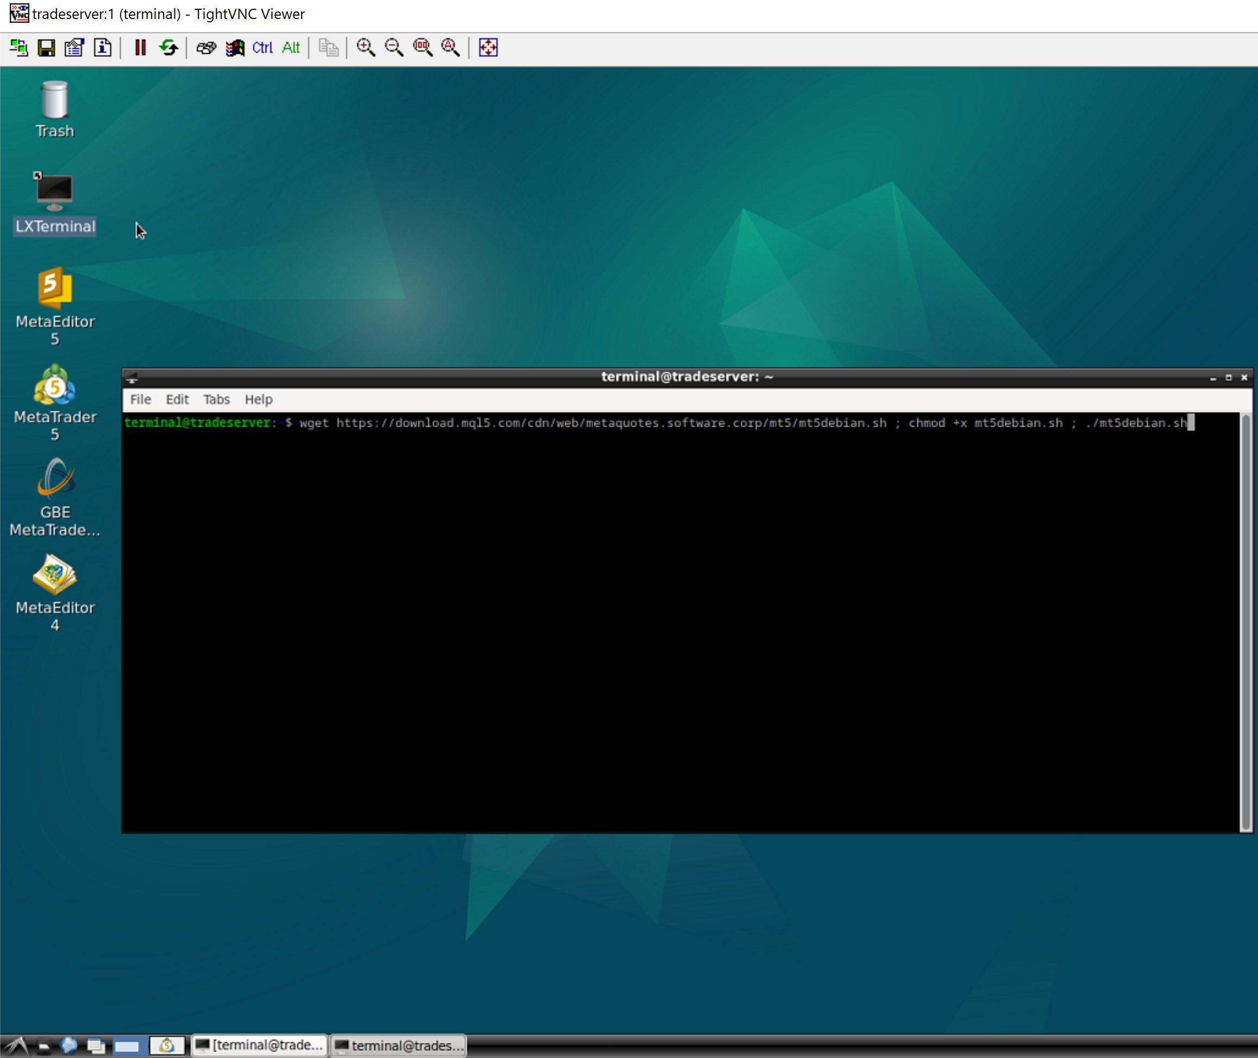Viewport: 1258px width, 1058px height.
Task: Open the terminal window menu icon in title bar
Action: (x=133, y=377)
